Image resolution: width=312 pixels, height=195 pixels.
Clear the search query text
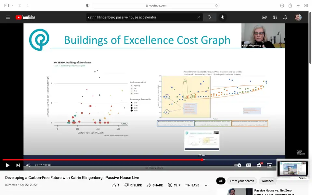[199, 17]
